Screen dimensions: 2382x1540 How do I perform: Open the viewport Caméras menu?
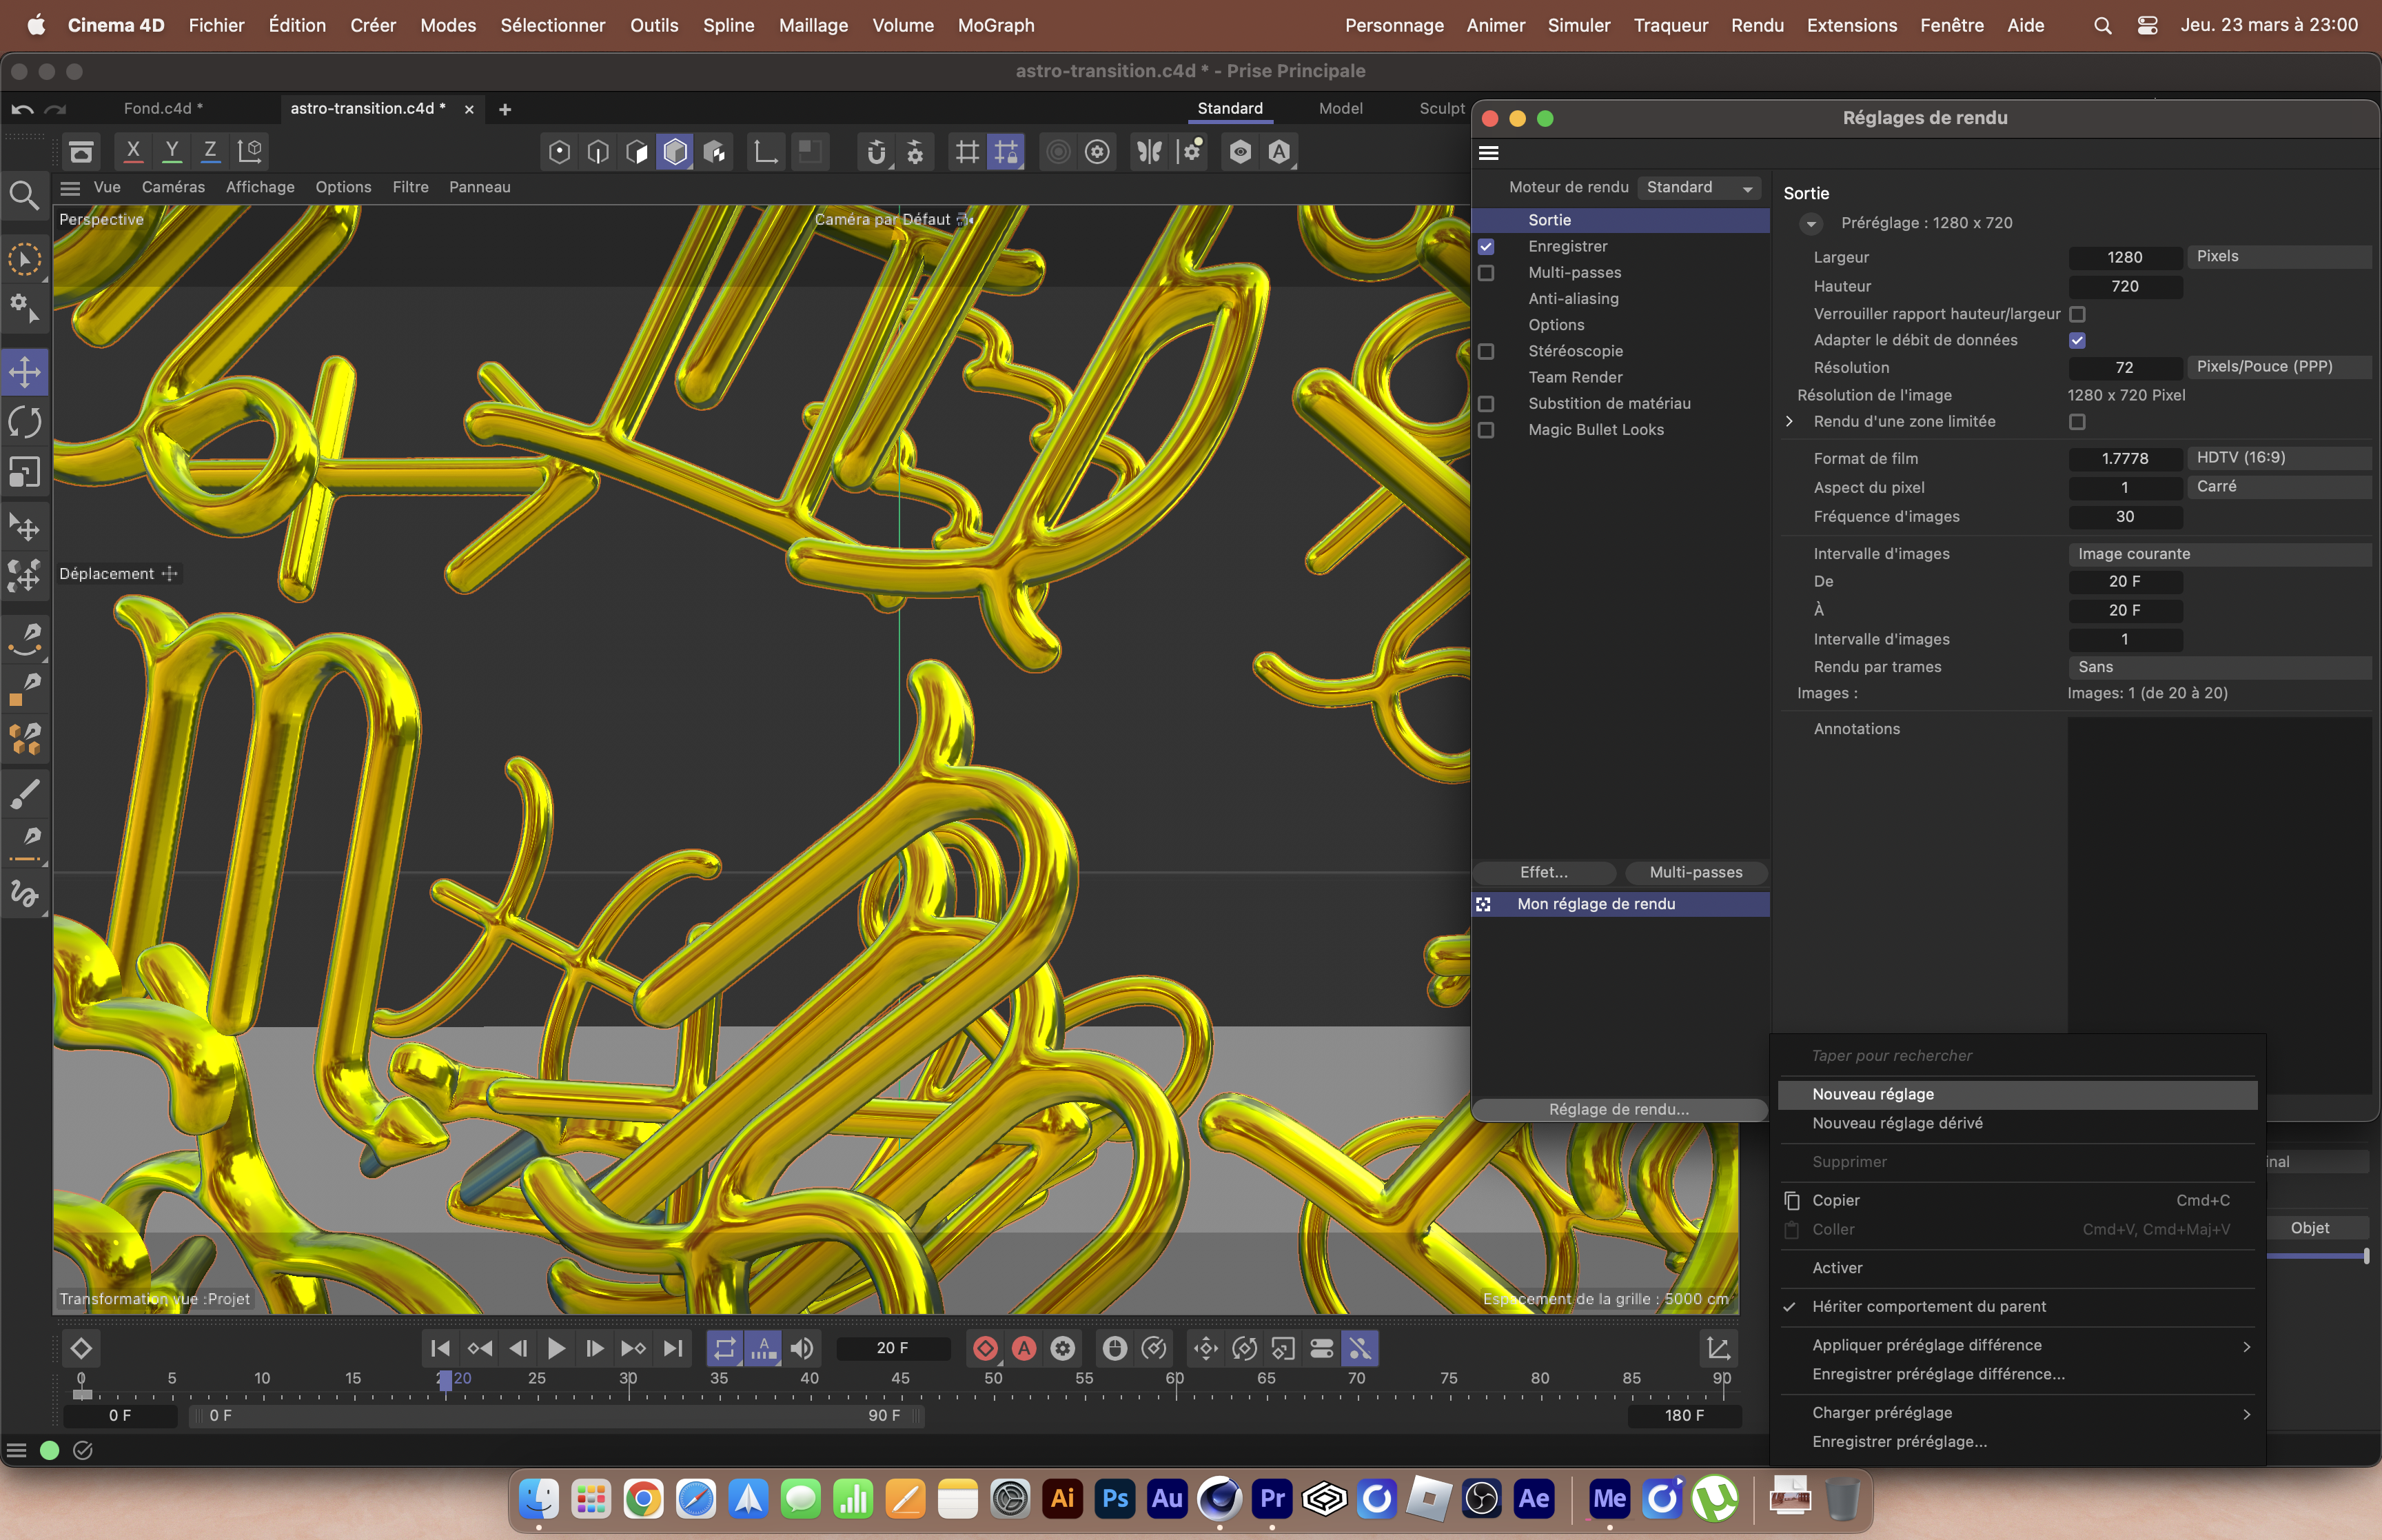pyautogui.click(x=173, y=187)
